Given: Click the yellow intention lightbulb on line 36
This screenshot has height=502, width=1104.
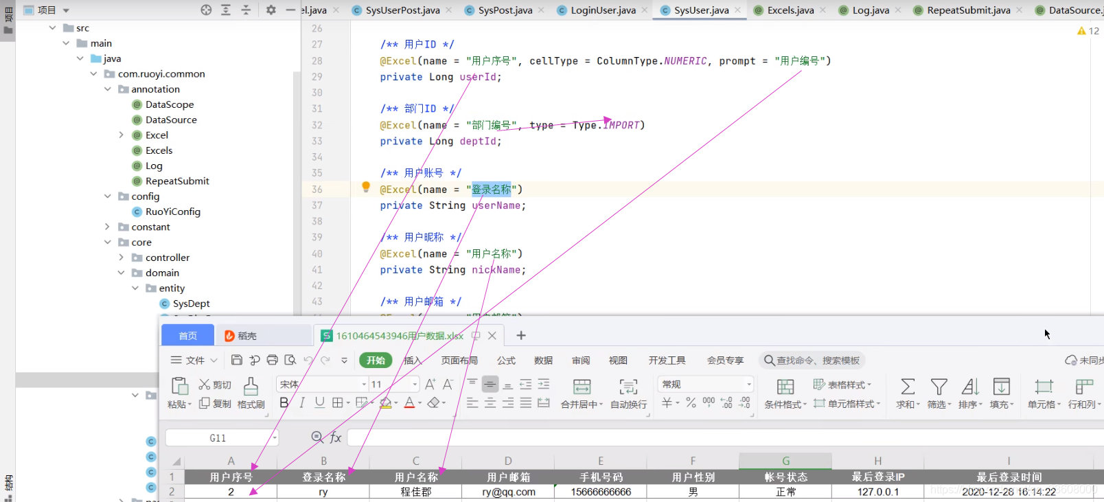Looking at the screenshot, I should [366, 187].
